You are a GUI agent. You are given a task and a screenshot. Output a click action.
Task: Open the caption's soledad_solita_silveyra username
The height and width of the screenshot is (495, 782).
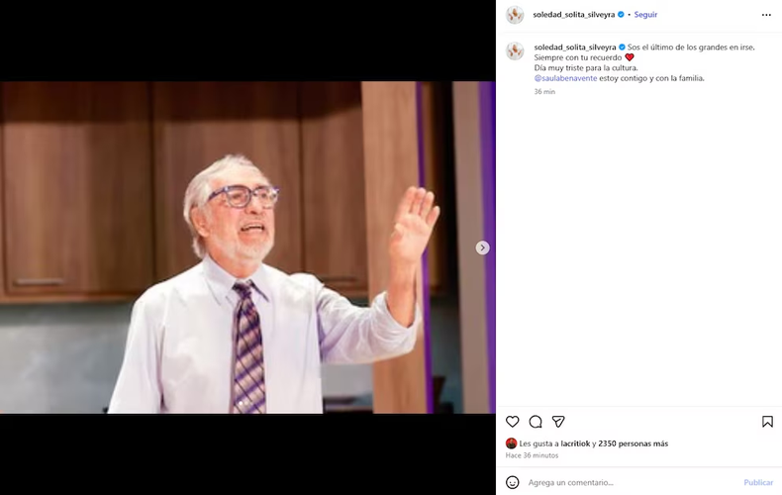pos(575,47)
